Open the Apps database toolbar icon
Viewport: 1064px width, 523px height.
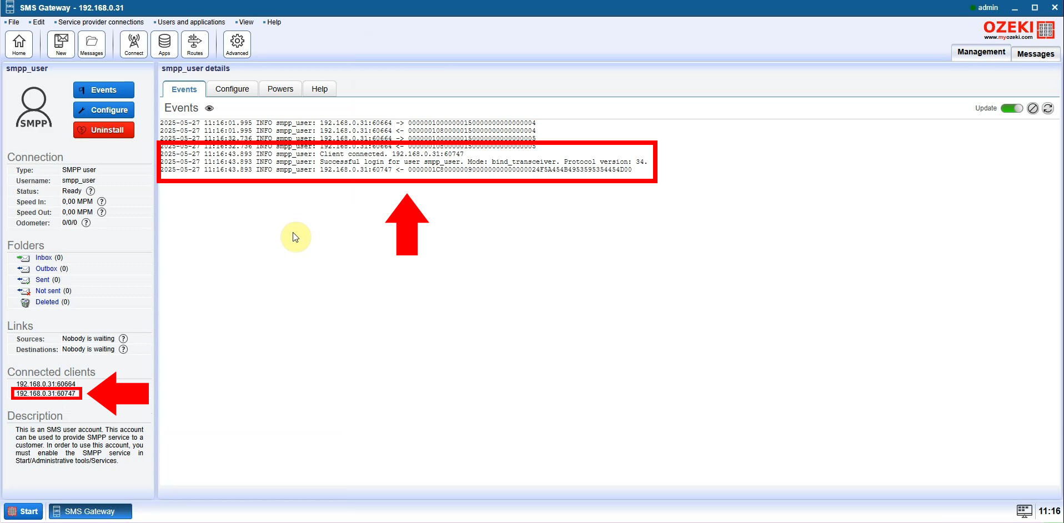(164, 44)
